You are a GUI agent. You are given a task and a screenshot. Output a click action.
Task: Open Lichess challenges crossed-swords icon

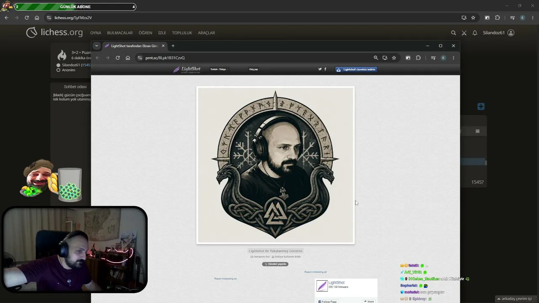pyautogui.click(x=464, y=33)
